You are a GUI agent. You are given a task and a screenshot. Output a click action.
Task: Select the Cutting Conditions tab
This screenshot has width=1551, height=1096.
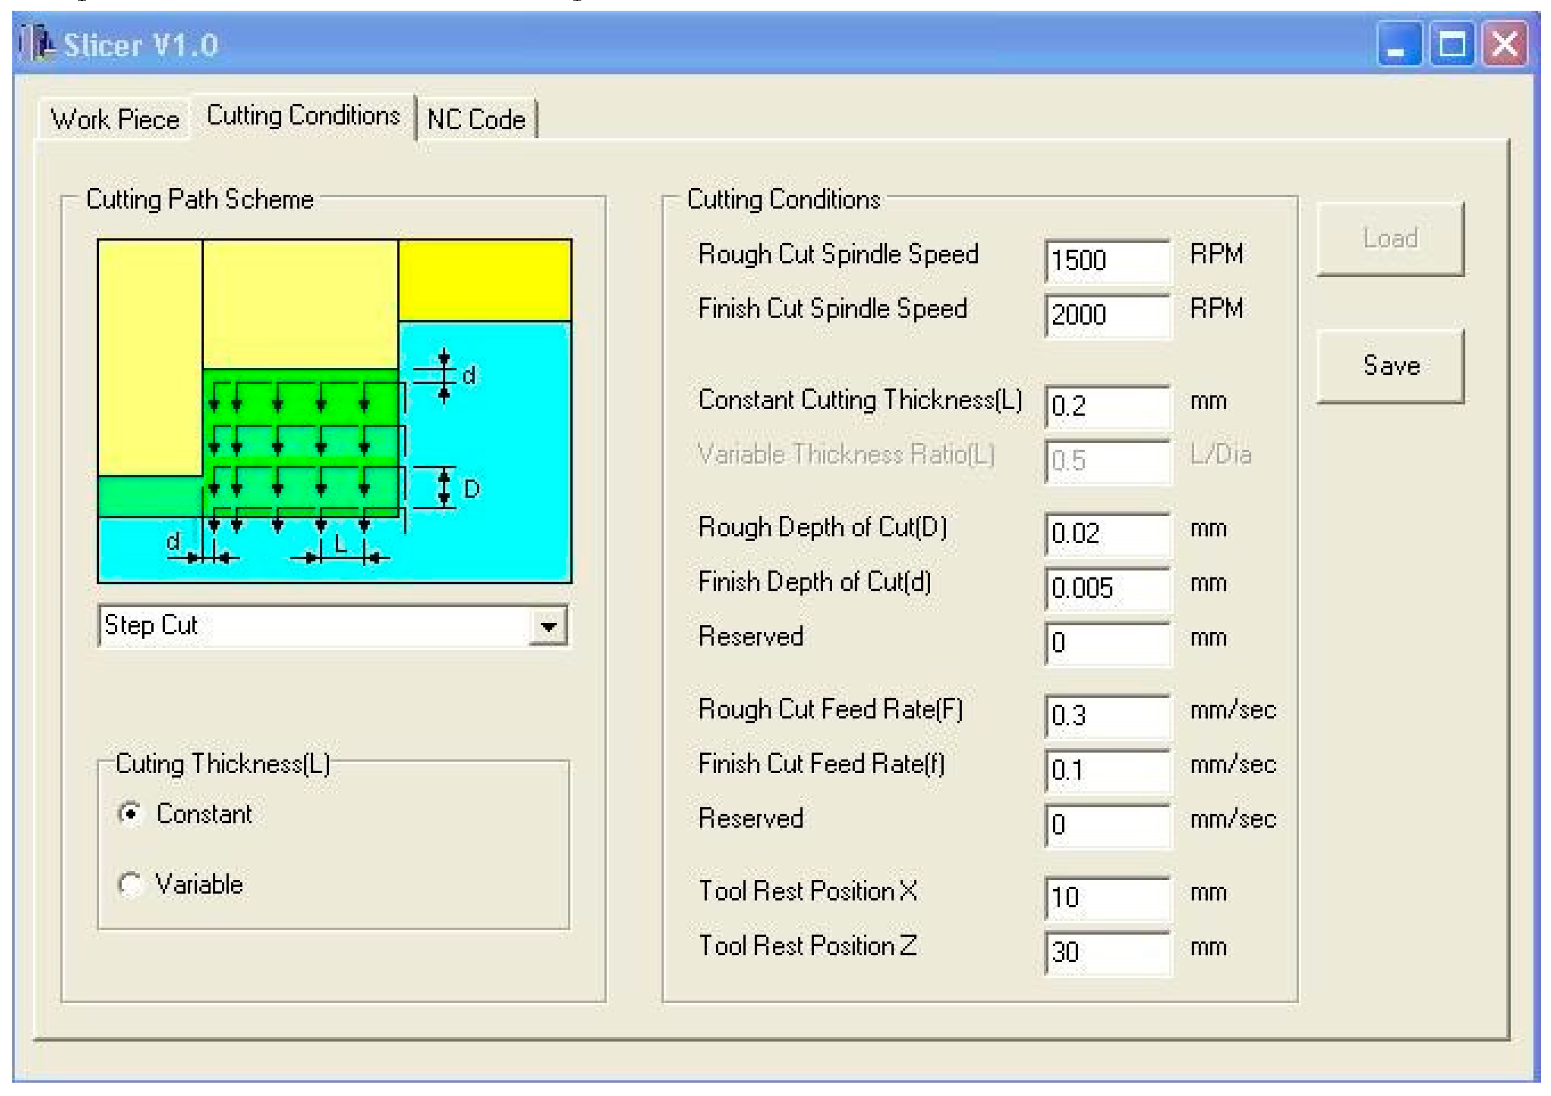coord(303,115)
